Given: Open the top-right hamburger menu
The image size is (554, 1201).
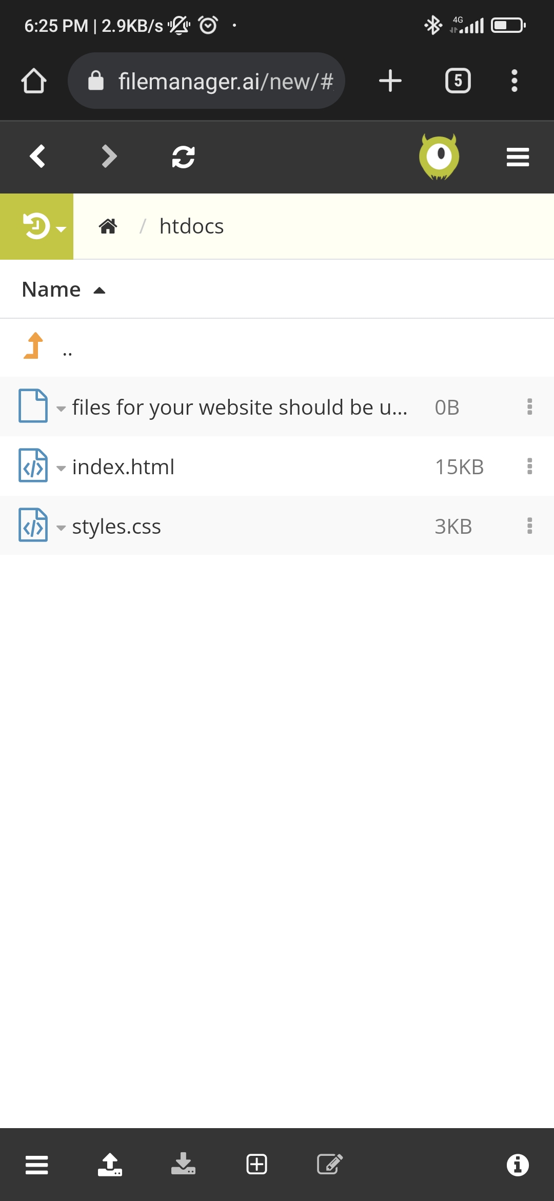Looking at the screenshot, I should click(x=518, y=157).
